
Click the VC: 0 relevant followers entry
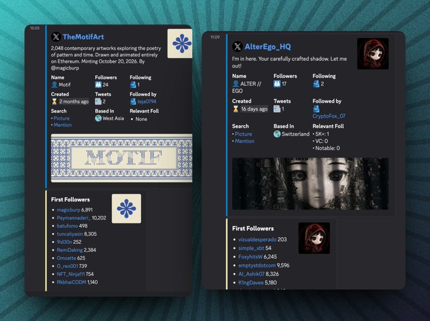click(x=320, y=141)
